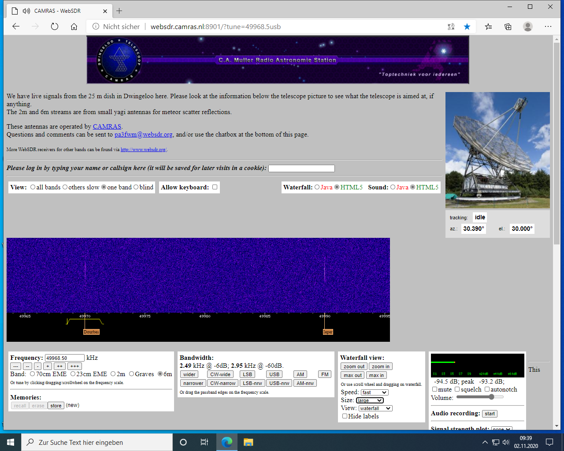The height and width of the screenshot is (451, 564).
Task: Open a new browser tab with plus
Action: click(119, 11)
